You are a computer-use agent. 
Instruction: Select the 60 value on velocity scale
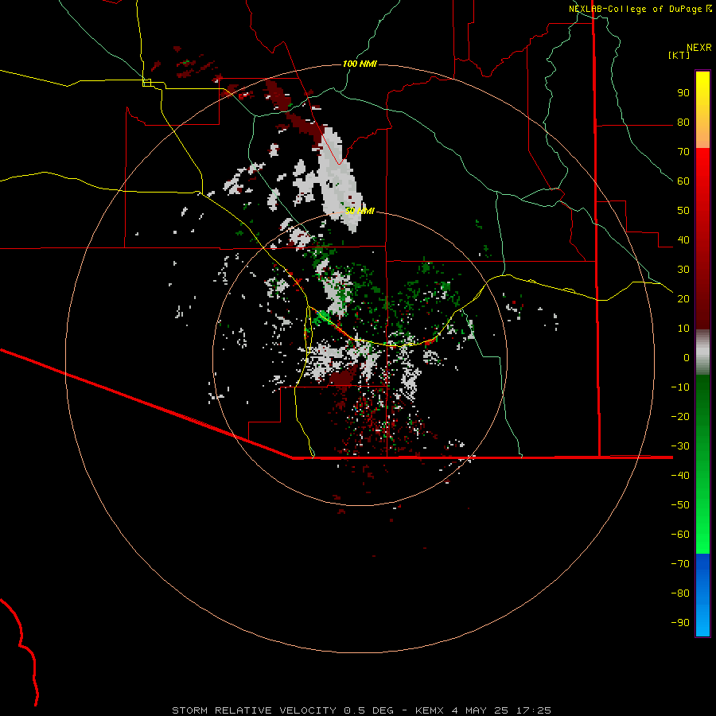(683, 181)
